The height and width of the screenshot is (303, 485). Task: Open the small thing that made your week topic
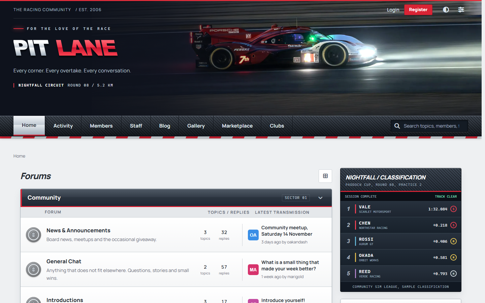(290, 266)
